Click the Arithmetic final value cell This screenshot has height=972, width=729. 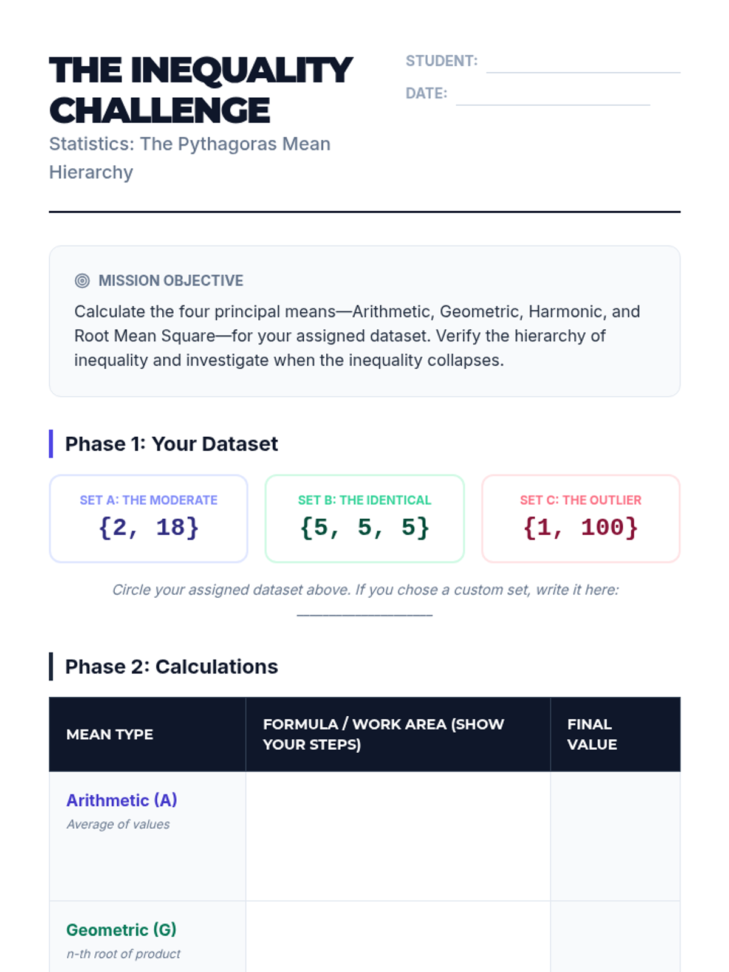coord(615,836)
